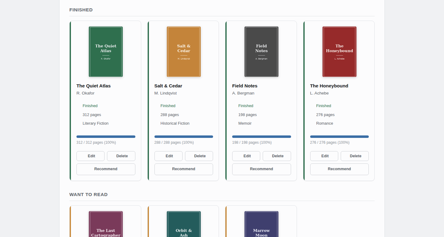Delete The Quiet Atlas from the library
This screenshot has height=237, width=444.
[121, 156]
